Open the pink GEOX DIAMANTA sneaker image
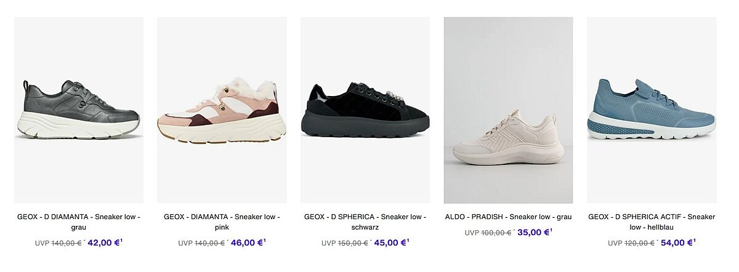This screenshot has width=739, height=272. pyautogui.click(x=222, y=110)
